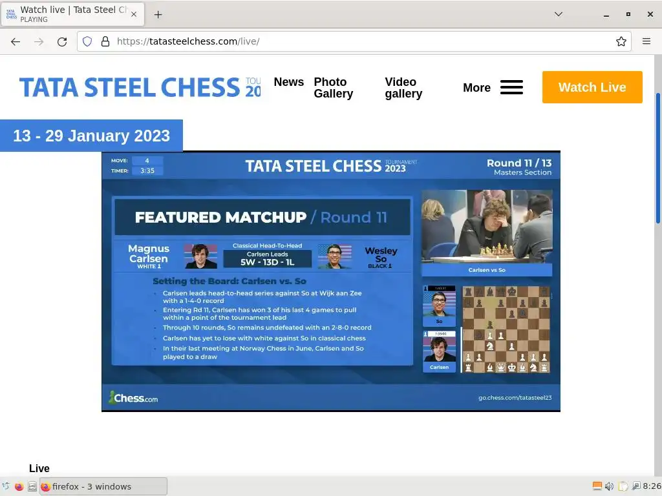Screen dimensions: 662x496
Task: Go to the News page
Action: [x=289, y=82]
